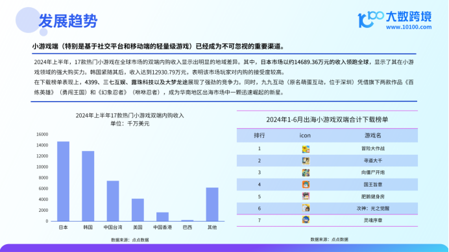The image size is (449, 252).
Task: Click the 排行 column header
Action: [259, 135]
